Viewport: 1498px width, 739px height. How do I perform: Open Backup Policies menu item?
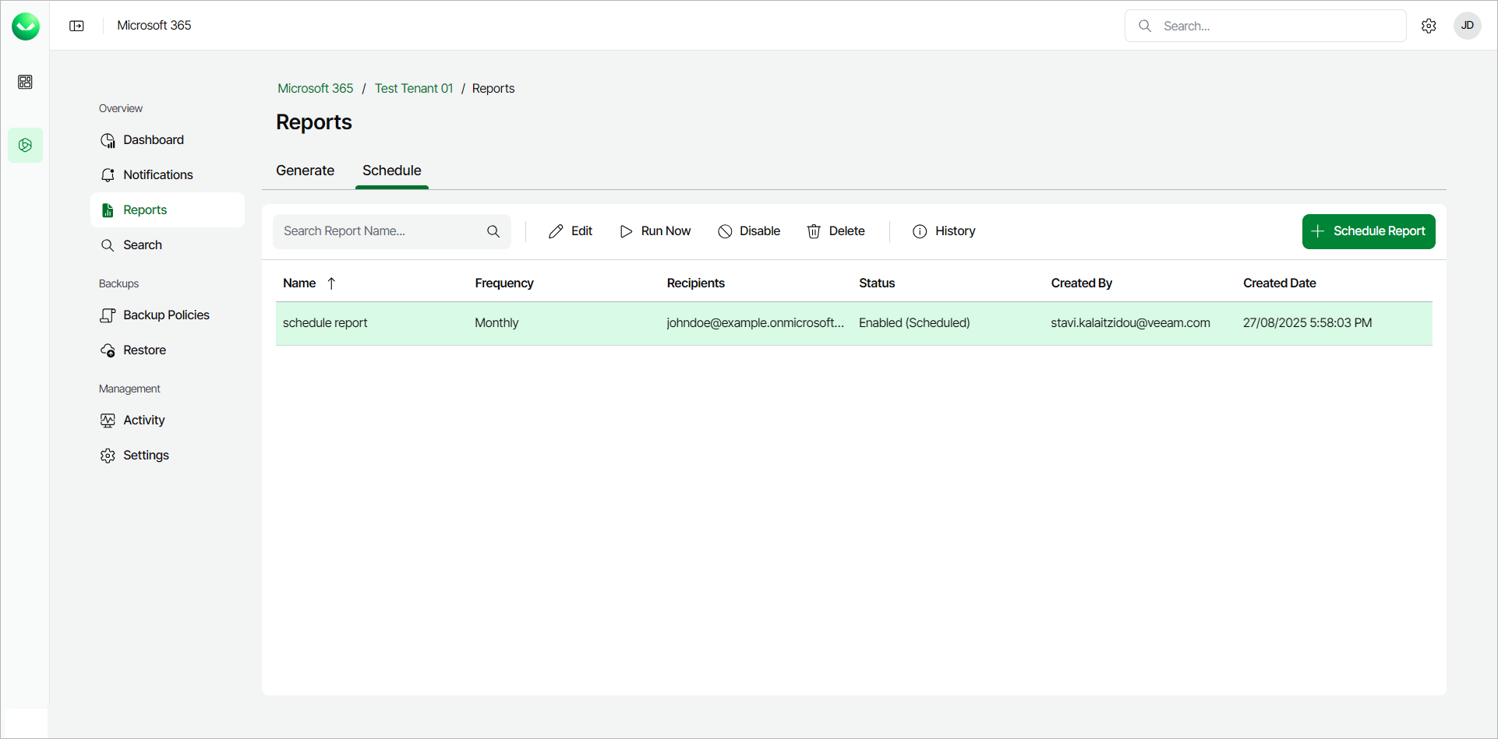click(168, 315)
